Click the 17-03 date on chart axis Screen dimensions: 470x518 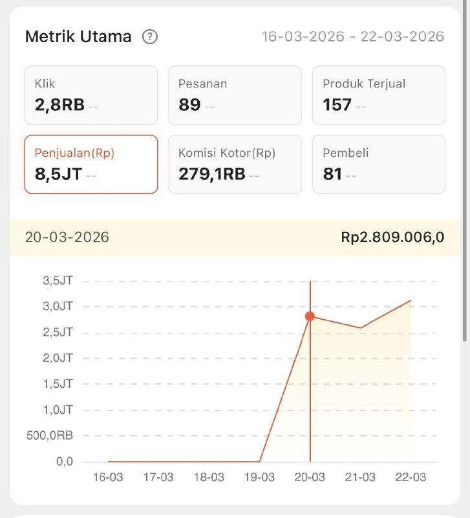(x=158, y=477)
